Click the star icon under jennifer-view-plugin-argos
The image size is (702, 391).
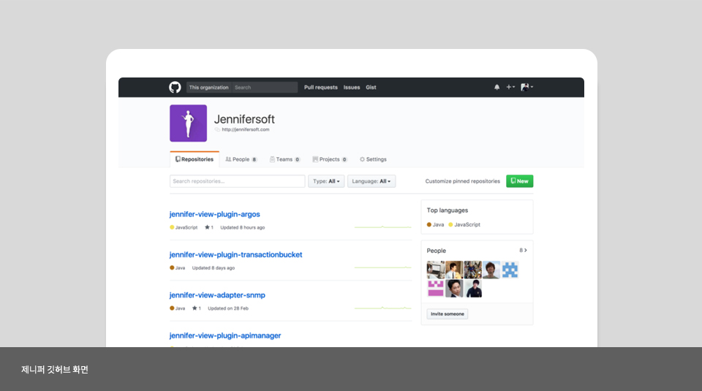(x=208, y=227)
